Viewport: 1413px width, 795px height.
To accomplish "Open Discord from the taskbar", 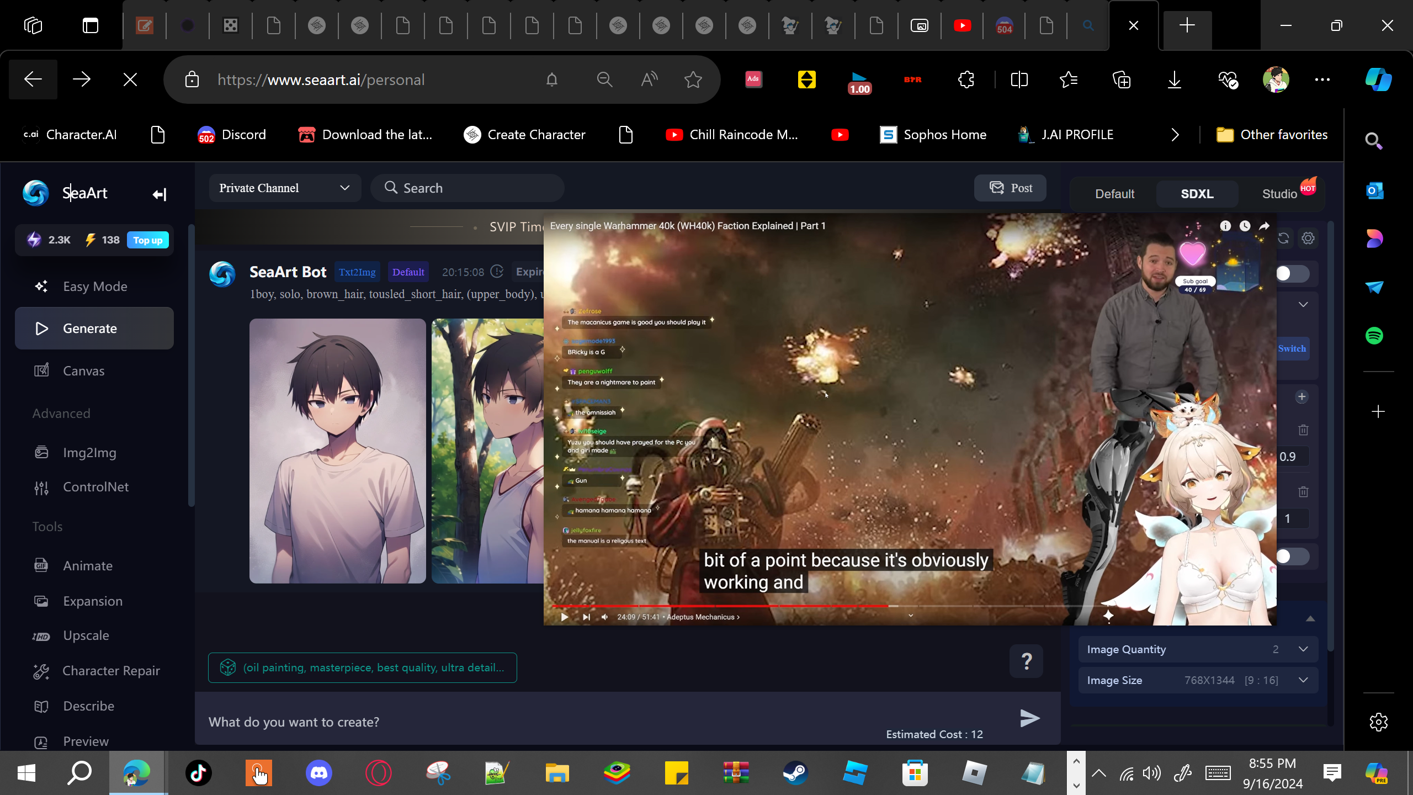I will pyautogui.click(x=319, y=773).
